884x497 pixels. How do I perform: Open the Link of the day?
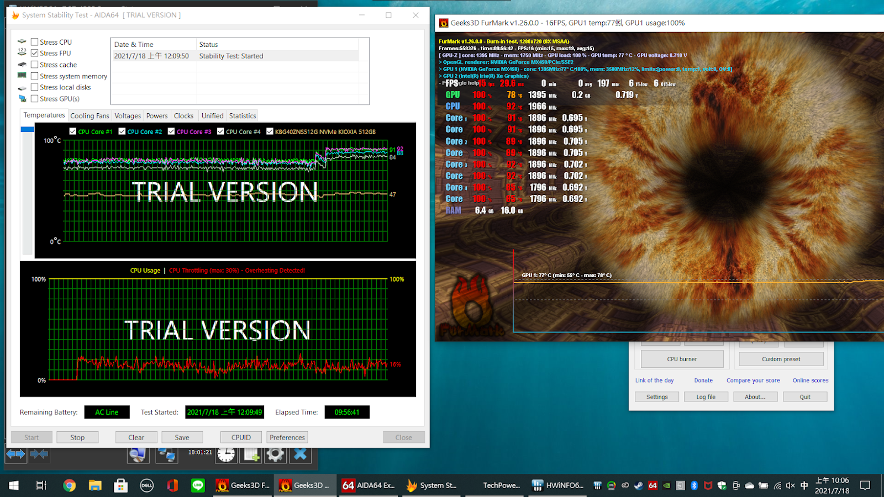coord(654,380)
